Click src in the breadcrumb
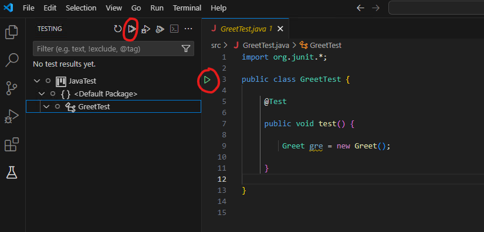The image size is (484, 232). (x=216, y=46)
